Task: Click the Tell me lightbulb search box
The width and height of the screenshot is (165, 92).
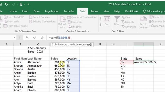Action: (x=154, y=11)
